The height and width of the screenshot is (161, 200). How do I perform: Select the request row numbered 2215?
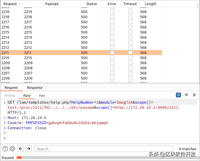81,32
